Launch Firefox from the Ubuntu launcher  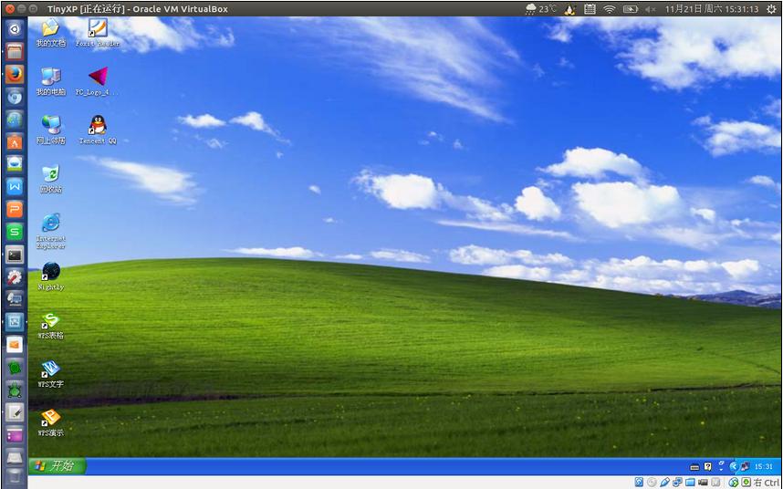pyautogui.click(x=15, y=75)
